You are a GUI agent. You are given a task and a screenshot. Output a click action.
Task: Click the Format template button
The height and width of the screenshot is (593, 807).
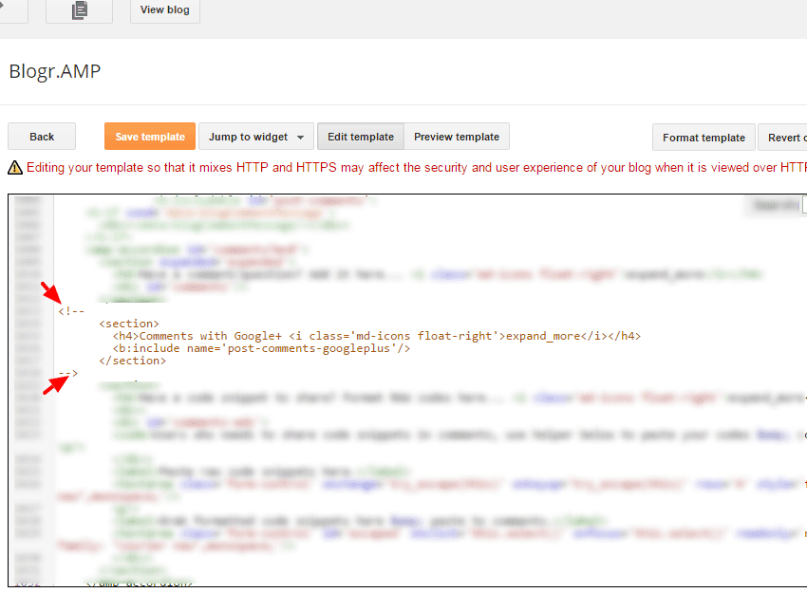click(x=704, y=138)
